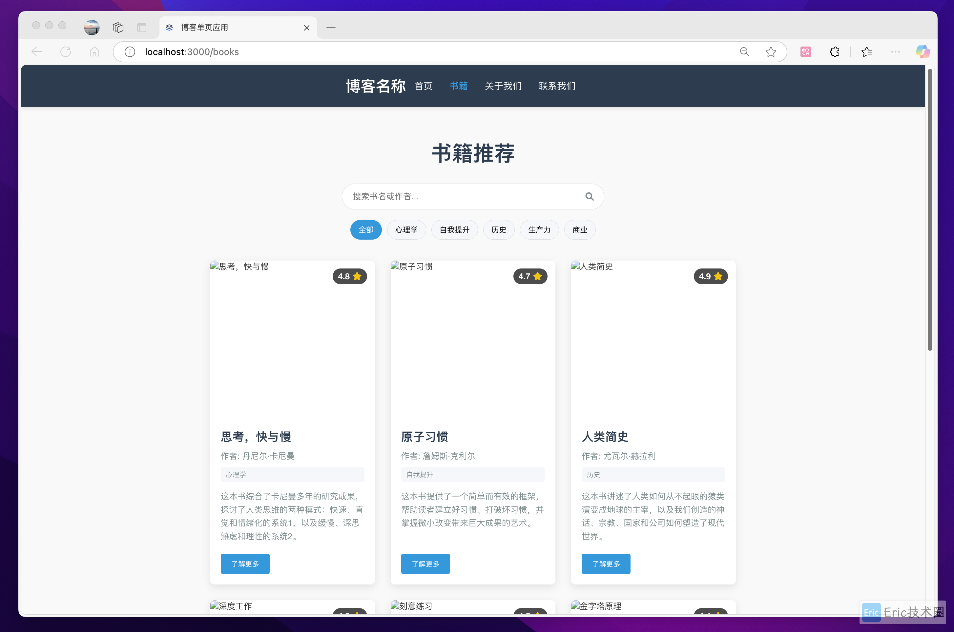The image size is (954, 632).
Task: Click the 人类简史 book title
Action: tap(605, 437)
